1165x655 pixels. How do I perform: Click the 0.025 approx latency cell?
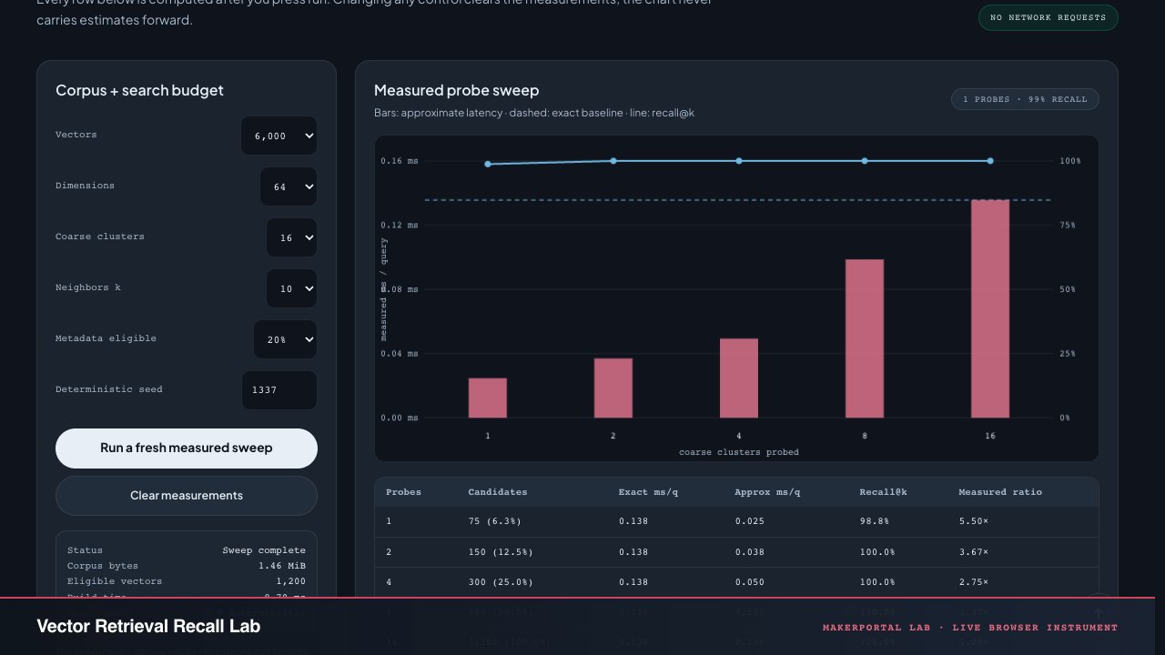point(750,522)
